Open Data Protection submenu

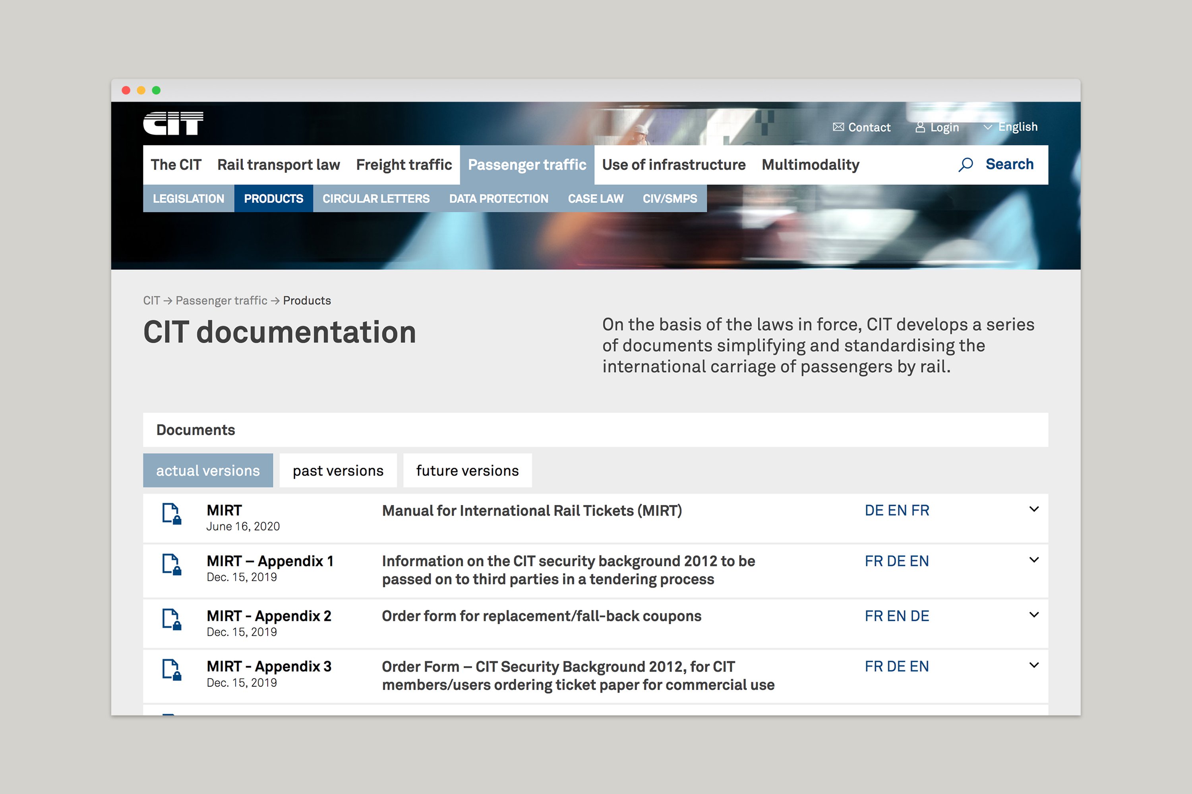pyautogui.click(x=499, y=198)
